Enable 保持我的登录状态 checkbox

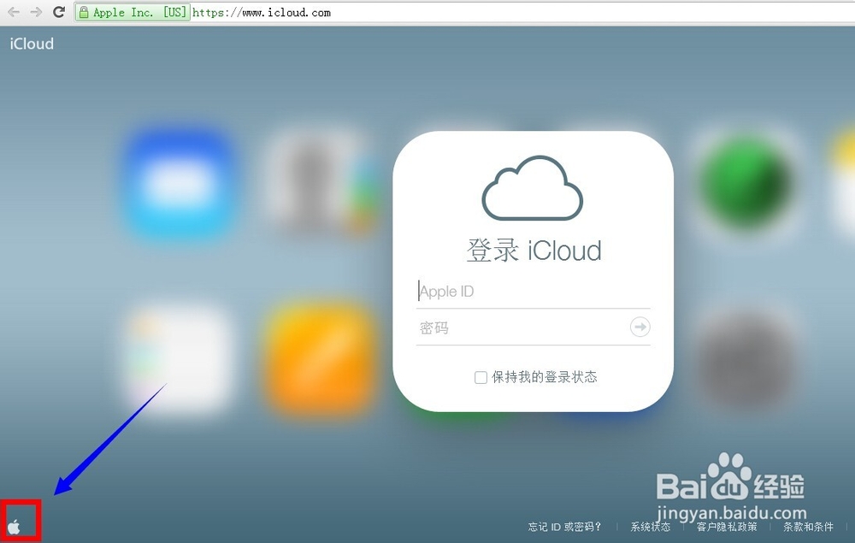coord(481,377)
